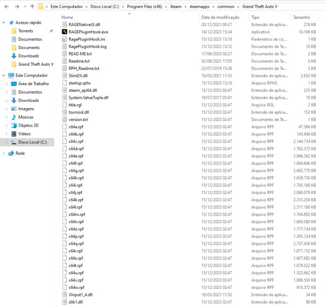
Task: Select toxmod.dll file icon
Action: point(65,112)
